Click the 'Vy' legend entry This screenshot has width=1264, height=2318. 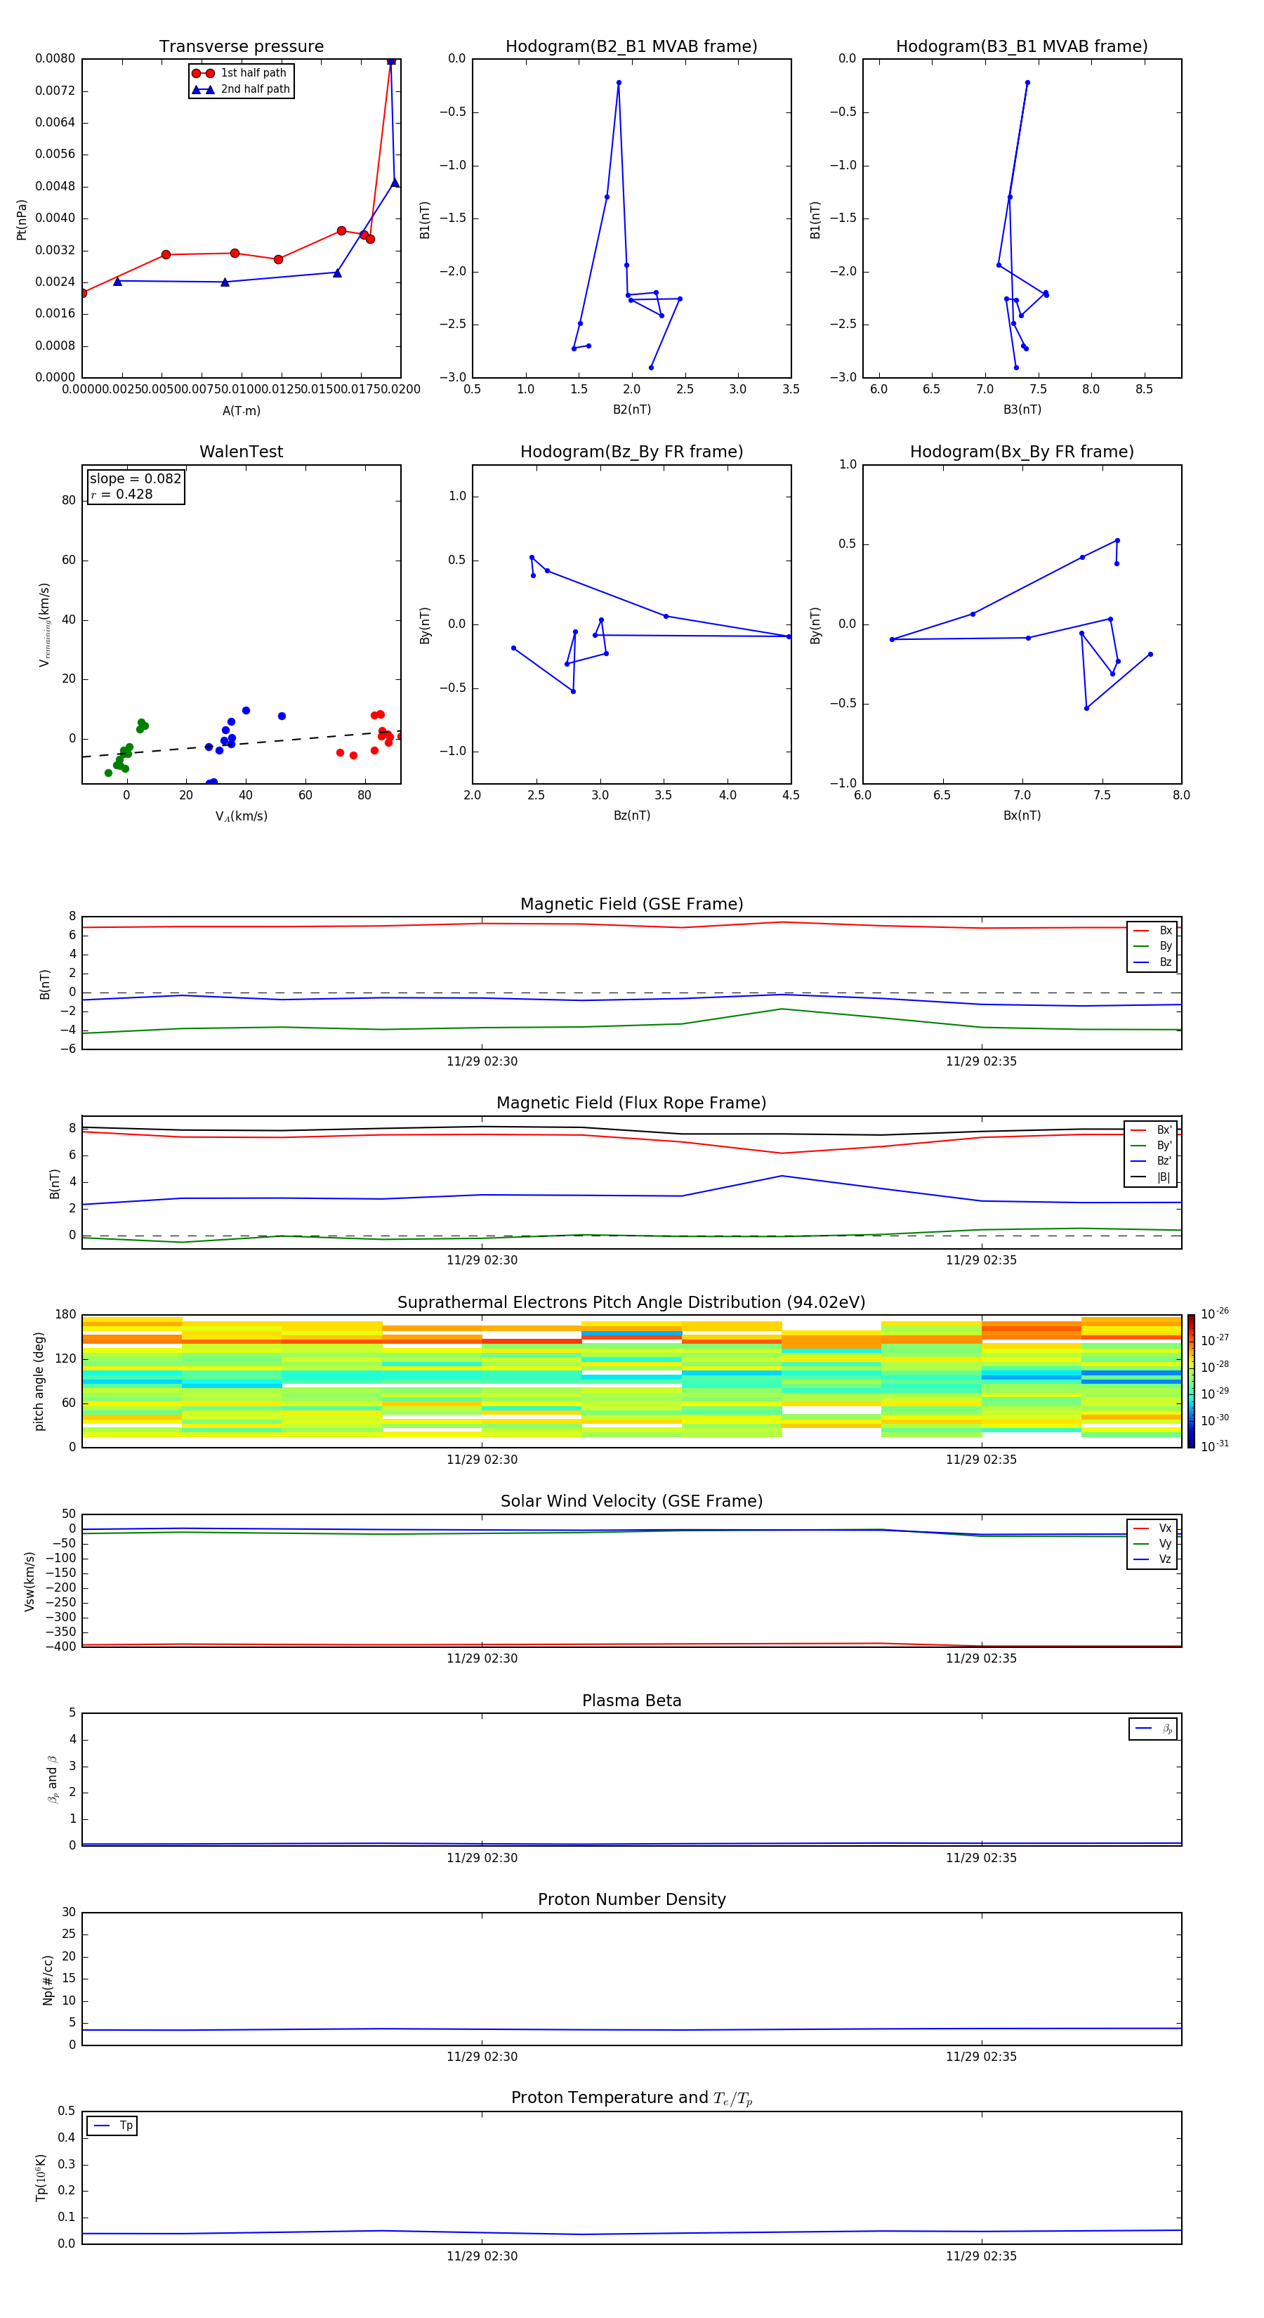[1152, 1543]
